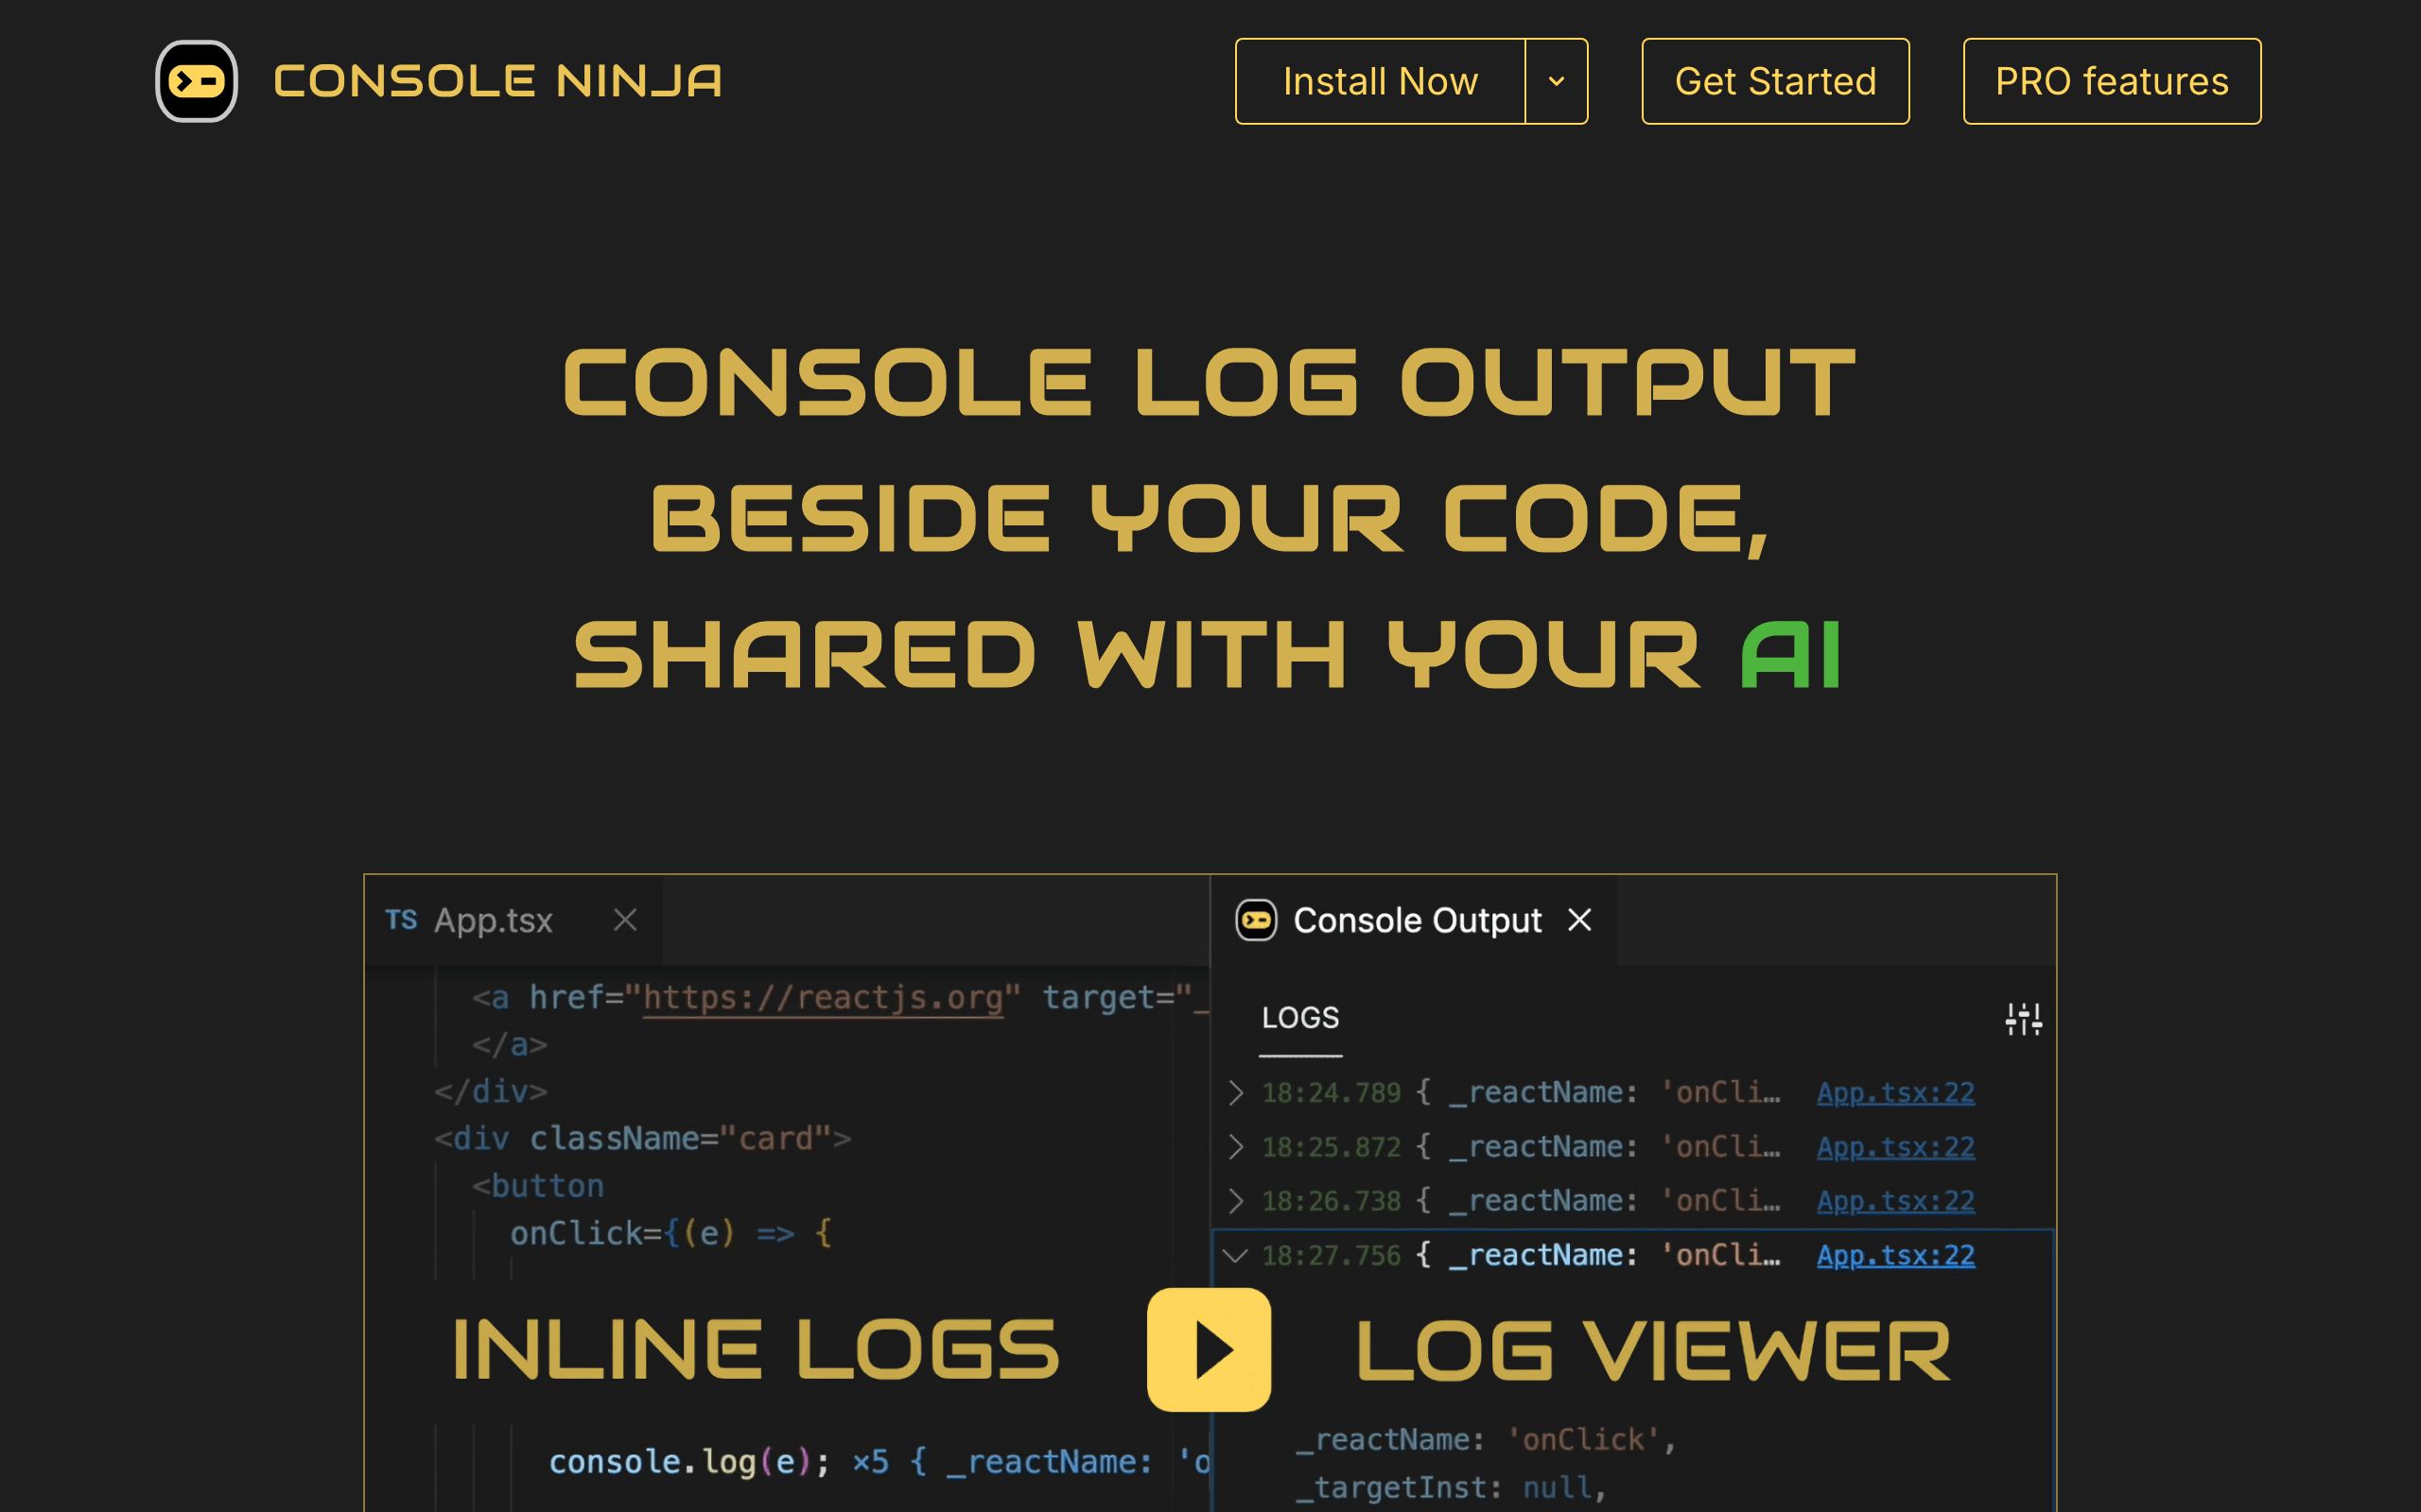Viewport: 2421px width, 1512px height.
Task: Click the _reactName: 'onClick' expanded property
Action: pyautogui.click(x=1486, y=1440)
